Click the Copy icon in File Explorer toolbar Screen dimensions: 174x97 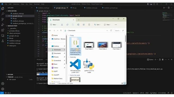[67, 25]
